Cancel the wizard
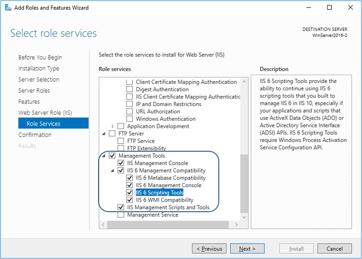The image size is (362, 259). point(334,249)
